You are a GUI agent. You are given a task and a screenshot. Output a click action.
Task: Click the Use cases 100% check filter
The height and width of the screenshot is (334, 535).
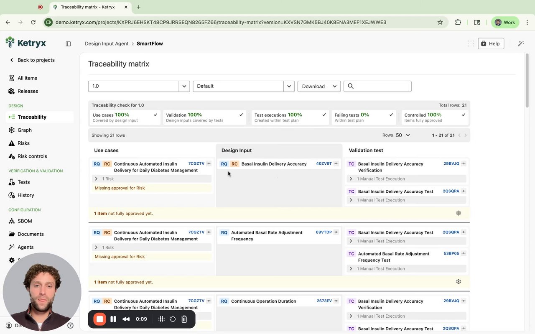(x=125, y=117)
